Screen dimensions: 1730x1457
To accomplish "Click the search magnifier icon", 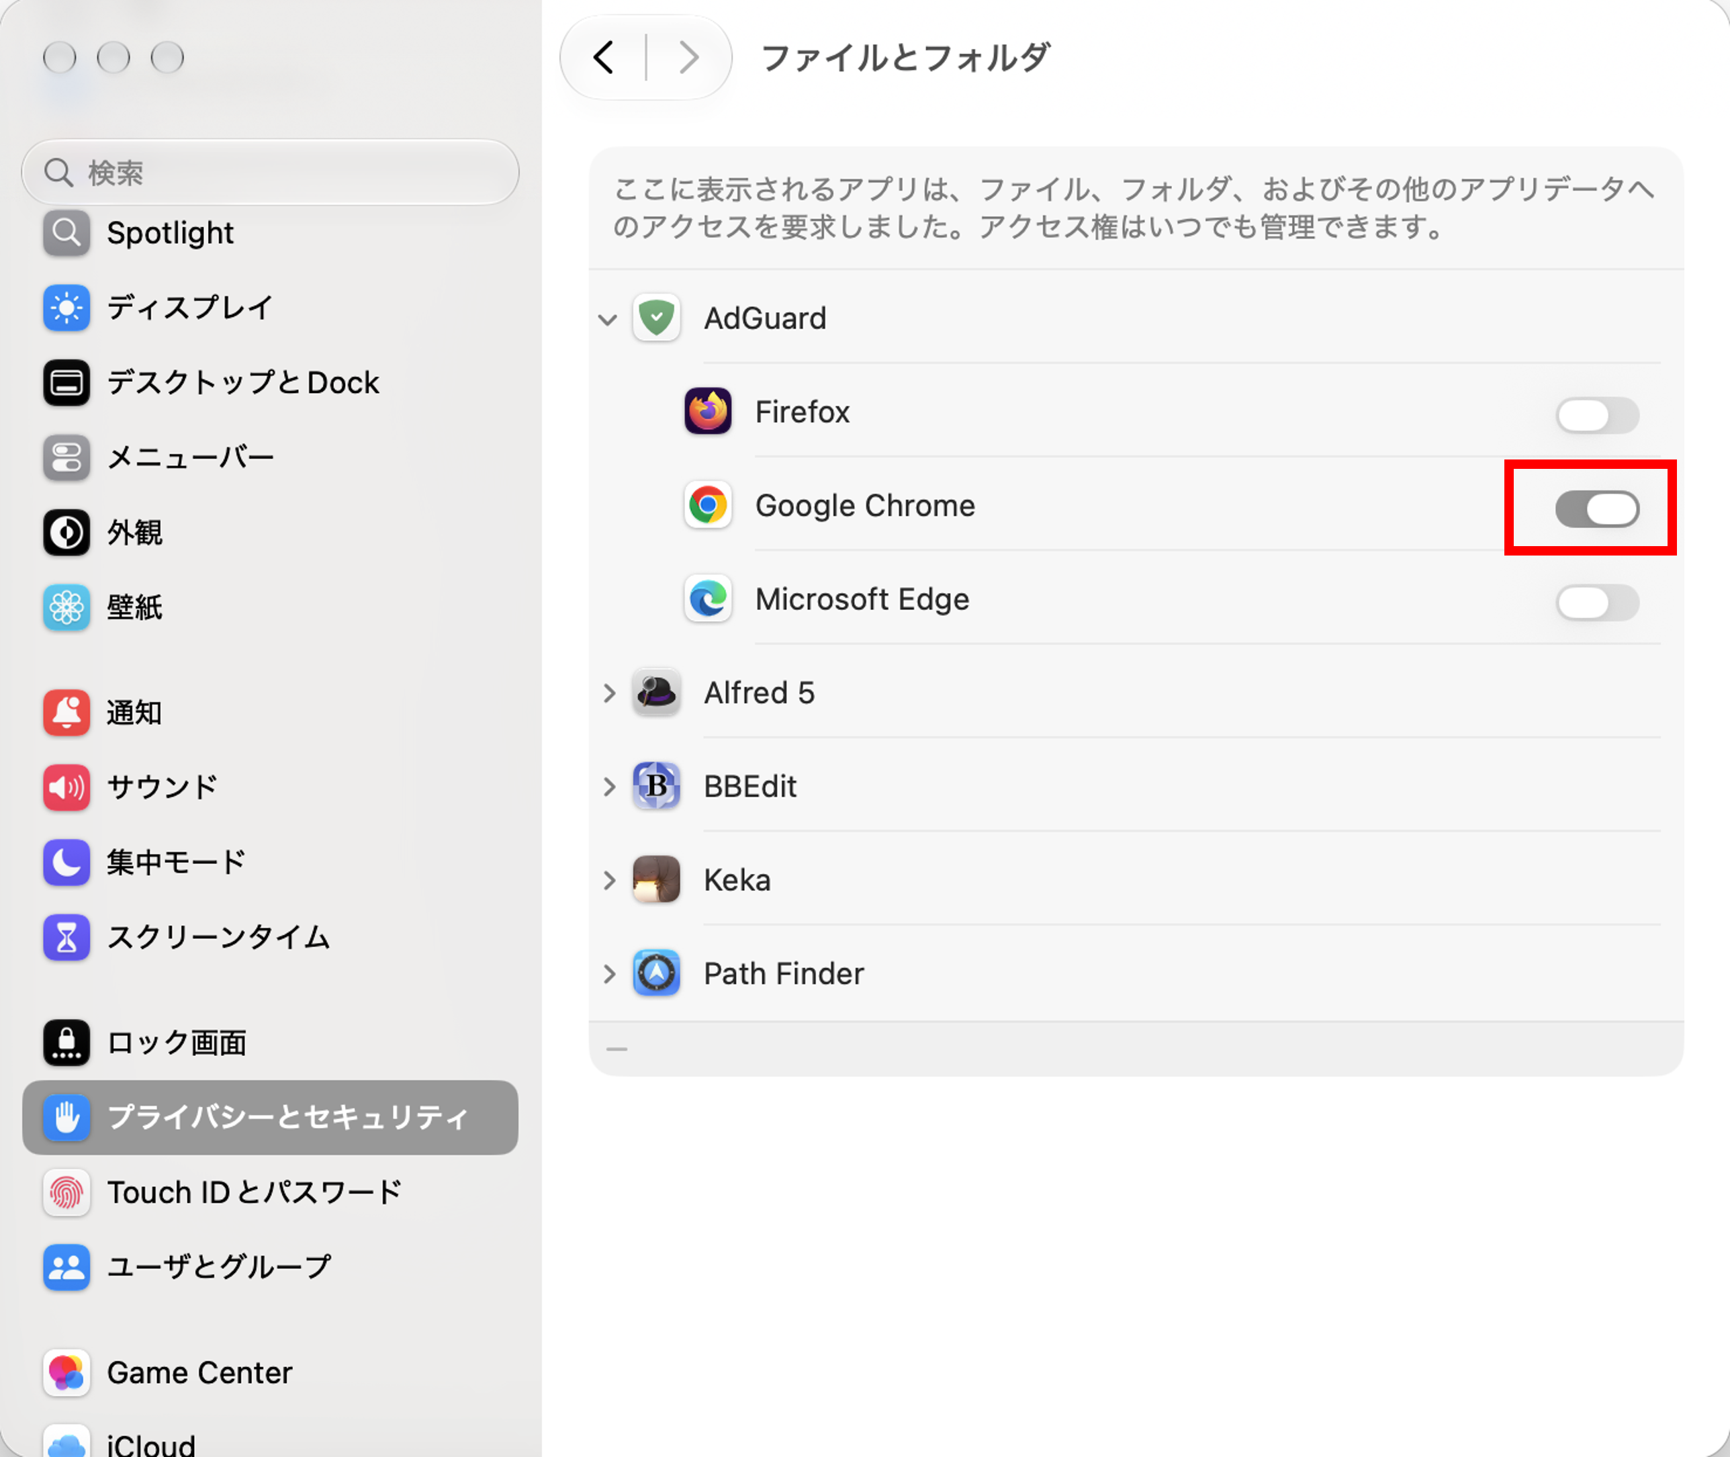I will [58, 173].
